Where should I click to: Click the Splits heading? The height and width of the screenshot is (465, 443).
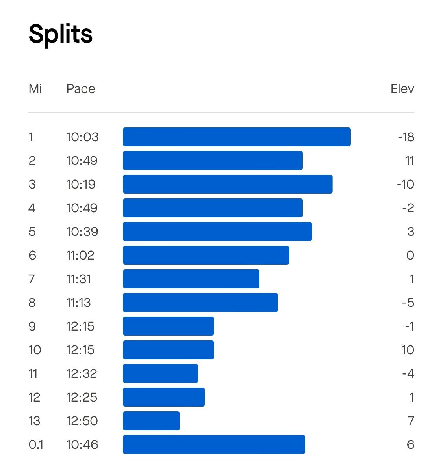click(61, 34)
